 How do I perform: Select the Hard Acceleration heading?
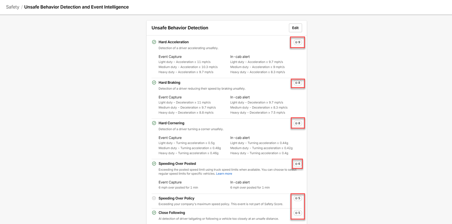click(173, 42)
